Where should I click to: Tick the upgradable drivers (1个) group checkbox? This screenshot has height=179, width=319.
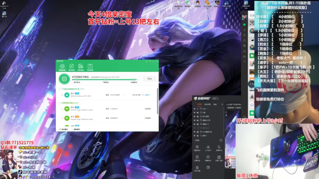coord(59,89)
